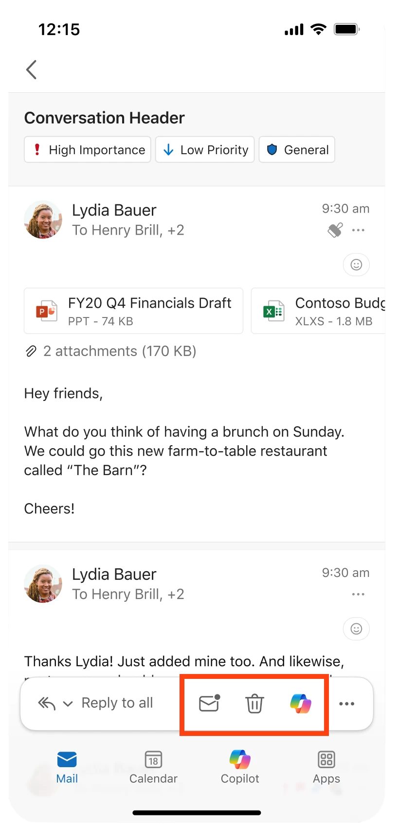Add emoji reaction to second message
This screenshot has width=398, height=833.
tap(356, 629)
